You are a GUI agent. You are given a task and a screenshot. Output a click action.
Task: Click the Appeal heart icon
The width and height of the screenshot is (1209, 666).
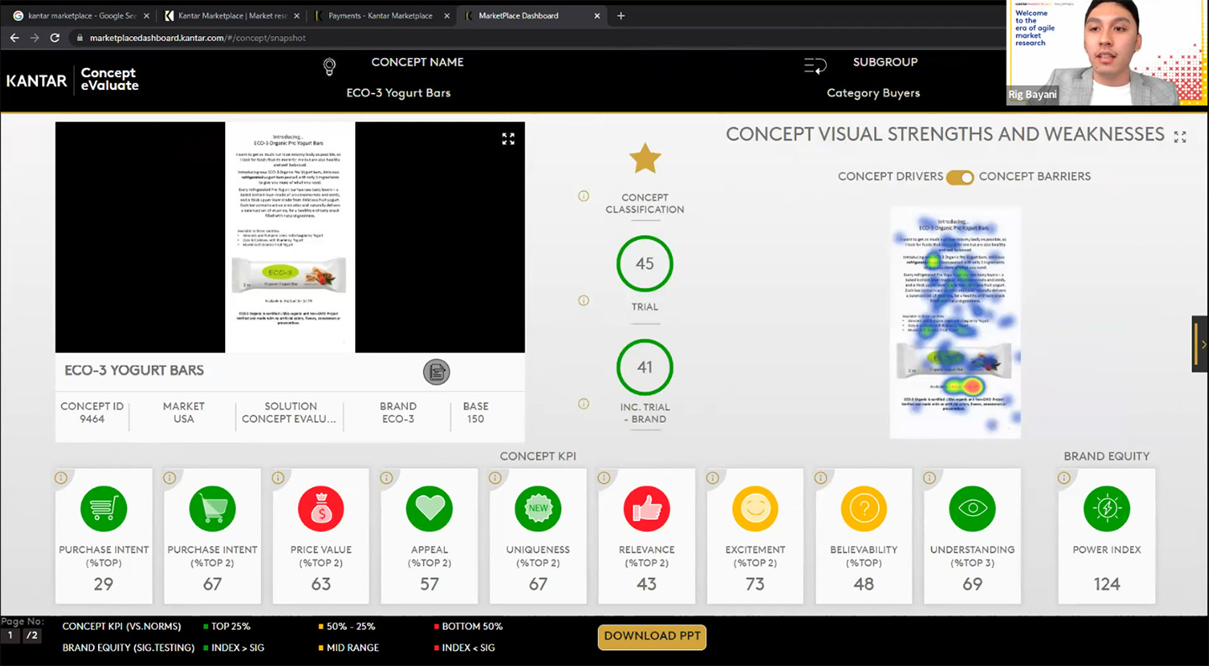point(429,508)
